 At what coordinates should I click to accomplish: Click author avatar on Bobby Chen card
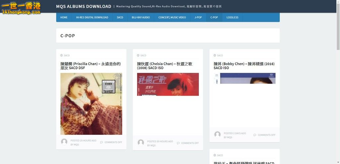tap(217, 134)
